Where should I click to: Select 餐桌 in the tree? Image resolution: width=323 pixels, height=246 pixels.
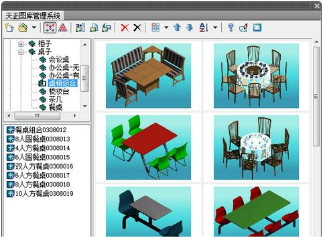click(x=56, y=107)
